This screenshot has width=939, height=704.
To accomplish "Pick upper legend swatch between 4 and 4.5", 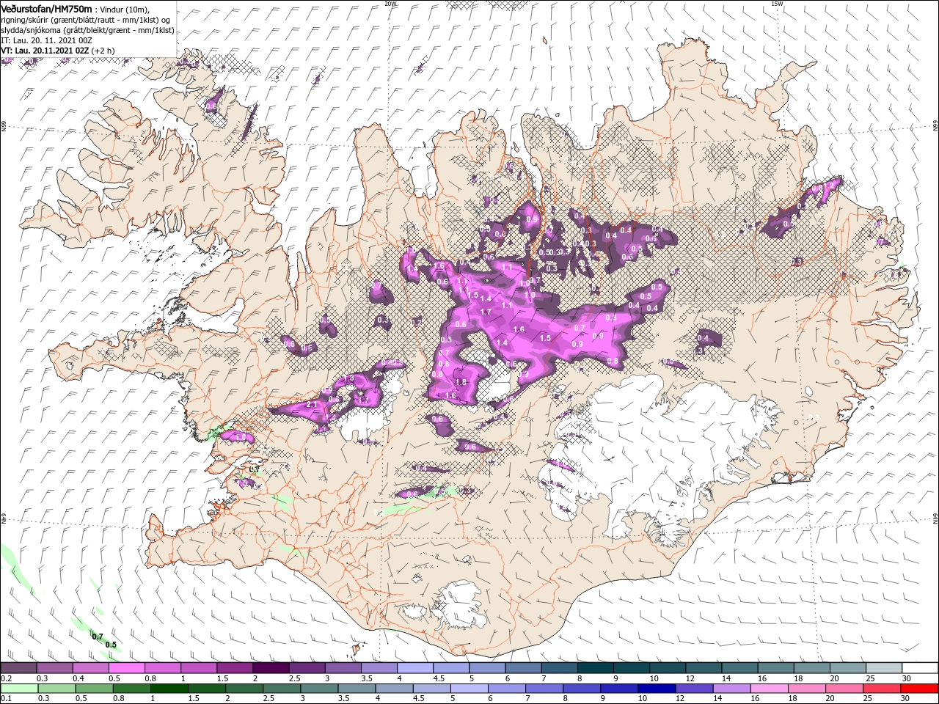I will pos(415,668).
